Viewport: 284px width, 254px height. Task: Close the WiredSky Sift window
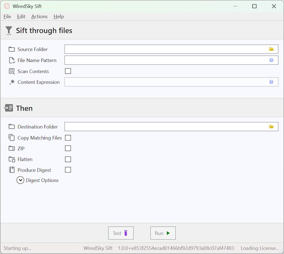click(274, 6)
